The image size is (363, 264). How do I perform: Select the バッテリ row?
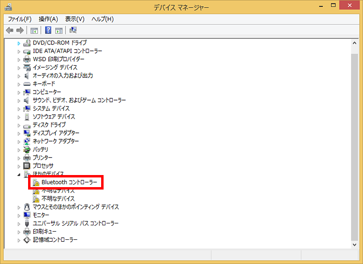coord(41,149)
